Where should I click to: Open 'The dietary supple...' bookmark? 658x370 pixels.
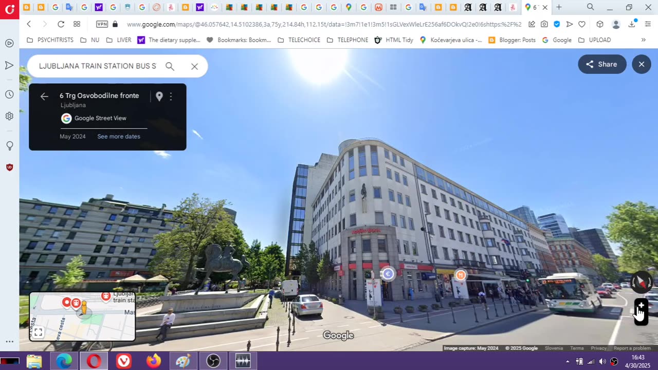pos(169,40)
